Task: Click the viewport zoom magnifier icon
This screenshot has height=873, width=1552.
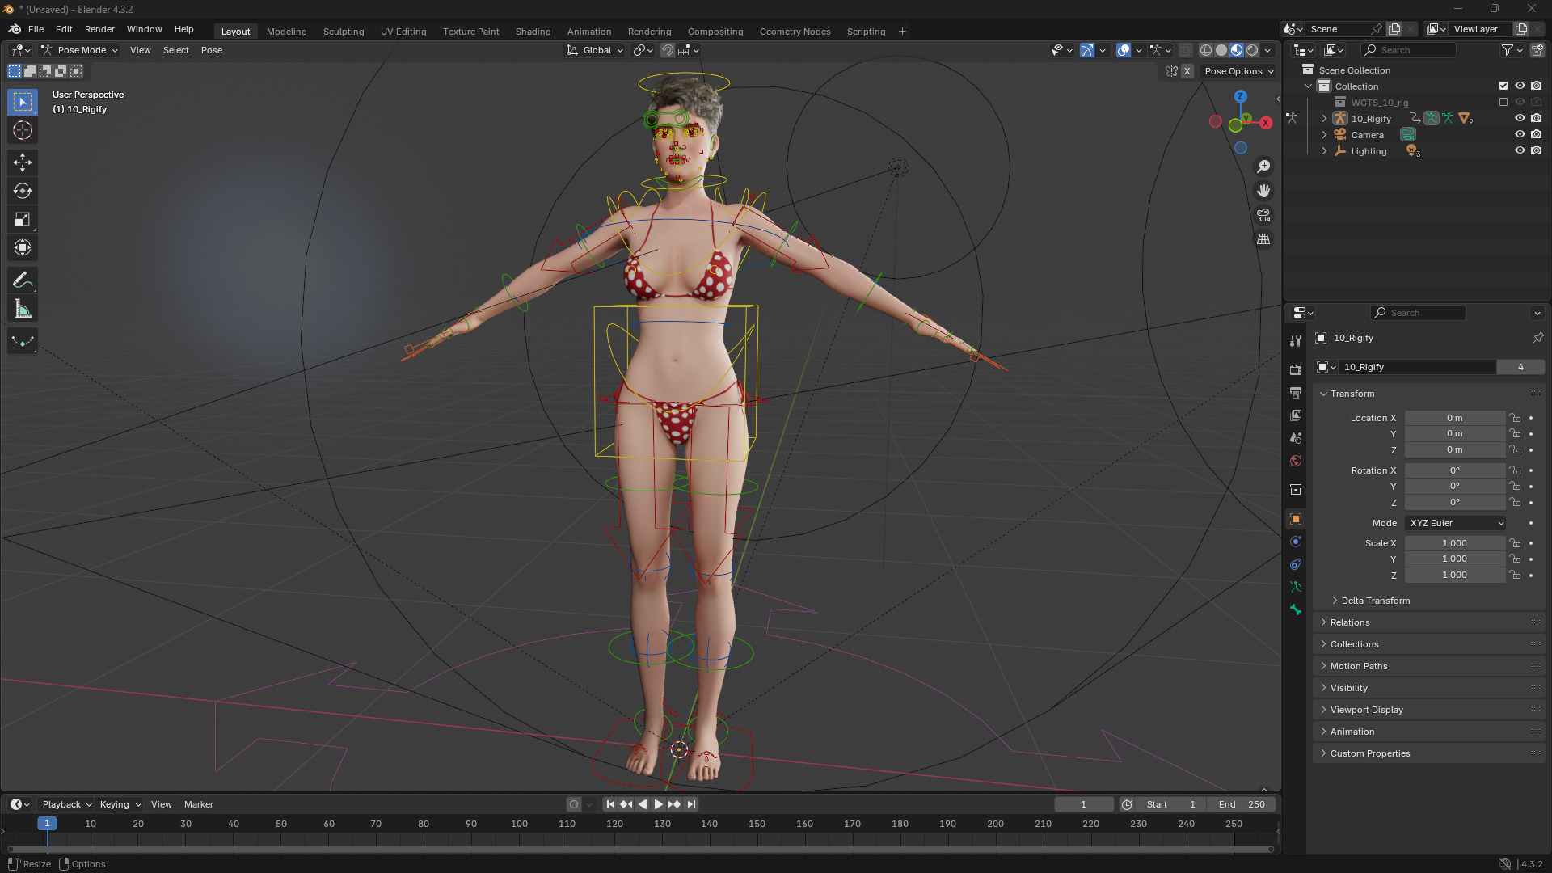Action: pyautogui.click(x=1263, y=167)
